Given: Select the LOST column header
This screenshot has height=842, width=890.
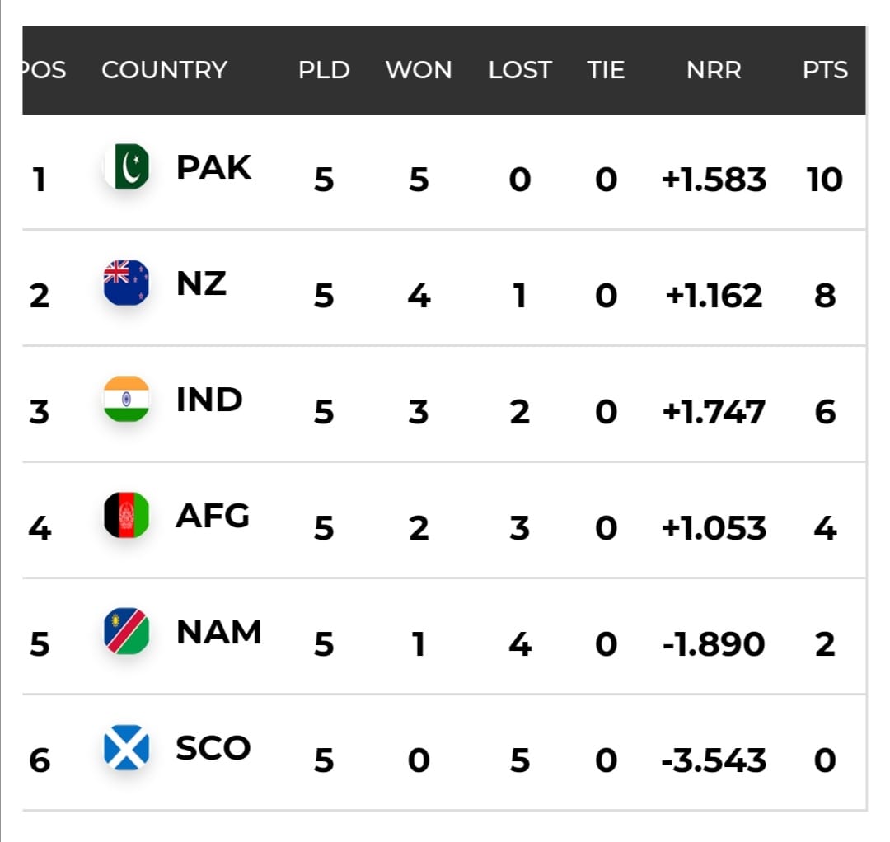Looking at the screenshot, I should (x=520, y=70).
